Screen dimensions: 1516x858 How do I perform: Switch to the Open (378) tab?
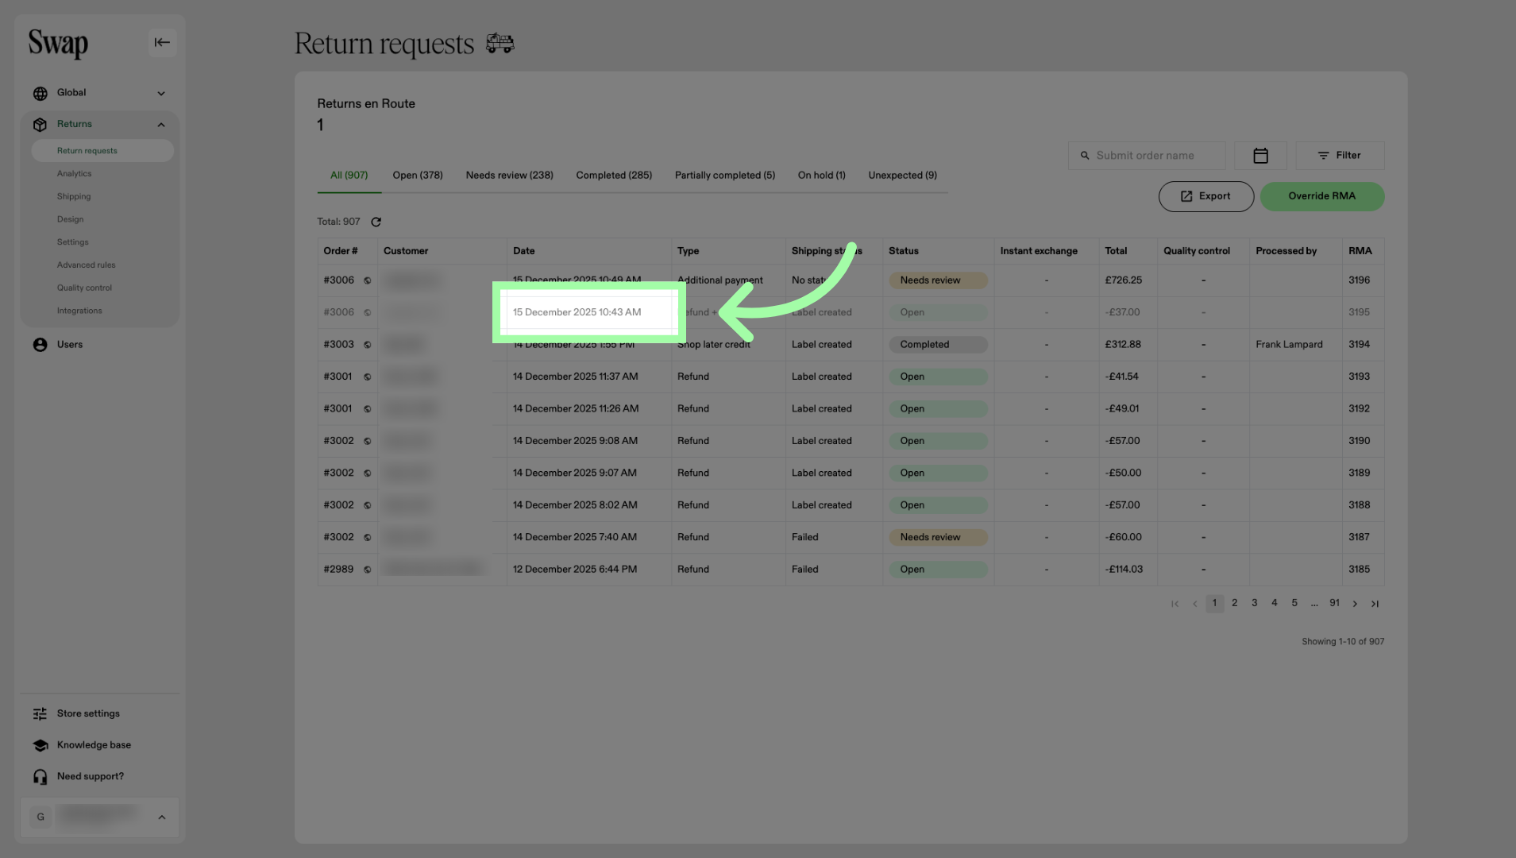pyautogui.click(x=418, y=176)
